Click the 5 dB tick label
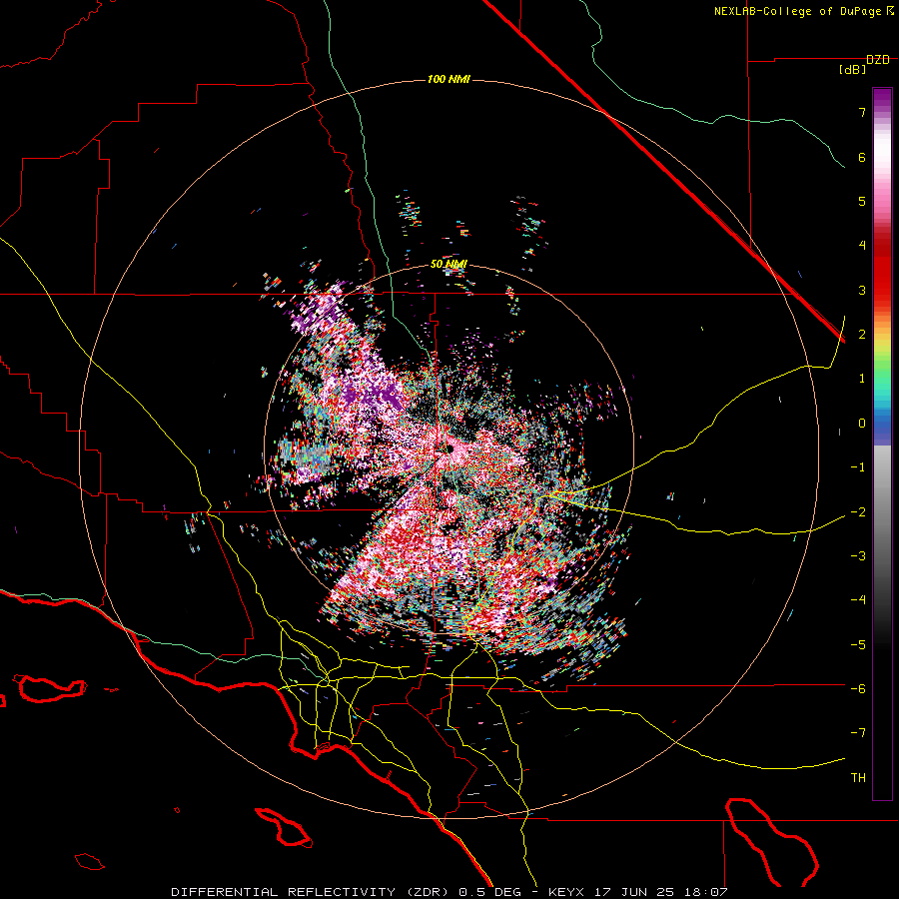This screenshot has width=899, height=899. click(862, 201)
